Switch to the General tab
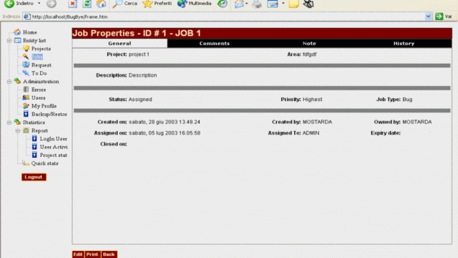 pyautogui.click(x=120, y=43)
